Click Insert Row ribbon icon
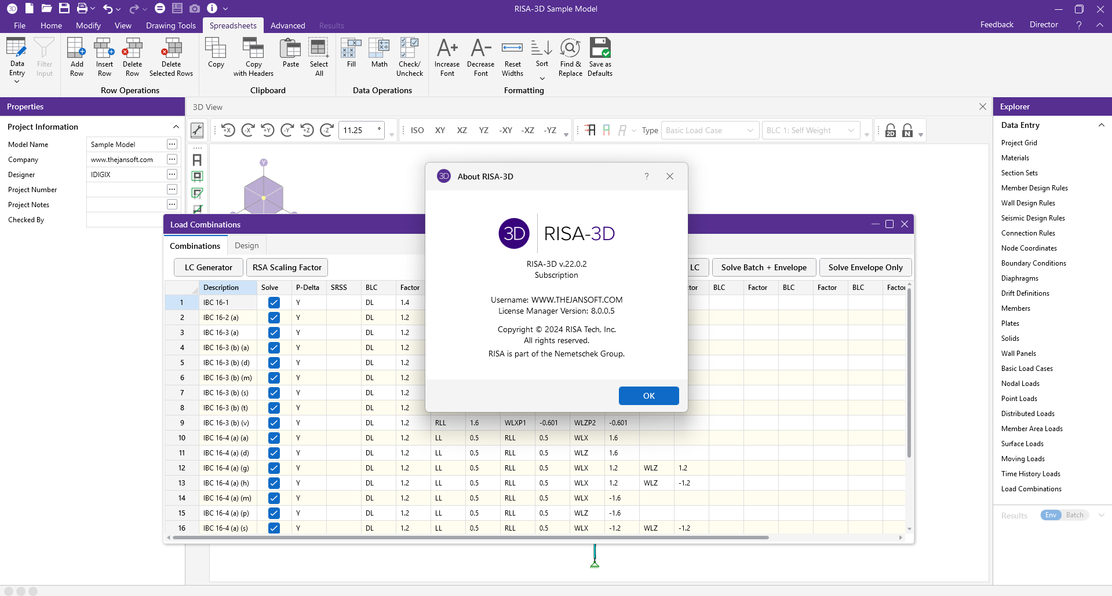1112x596 pixels. pyautogui.click(x=104, y=57)
